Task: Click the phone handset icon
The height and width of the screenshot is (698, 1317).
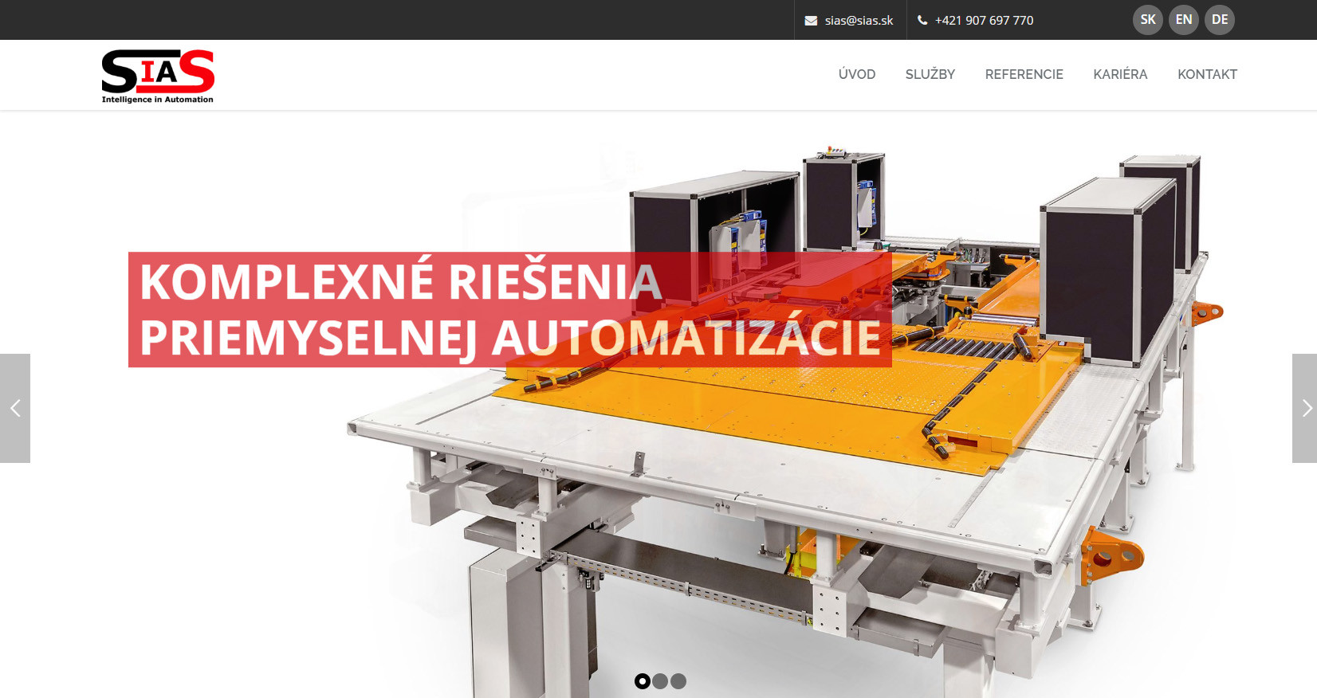Action: click(x=922, y=20)
